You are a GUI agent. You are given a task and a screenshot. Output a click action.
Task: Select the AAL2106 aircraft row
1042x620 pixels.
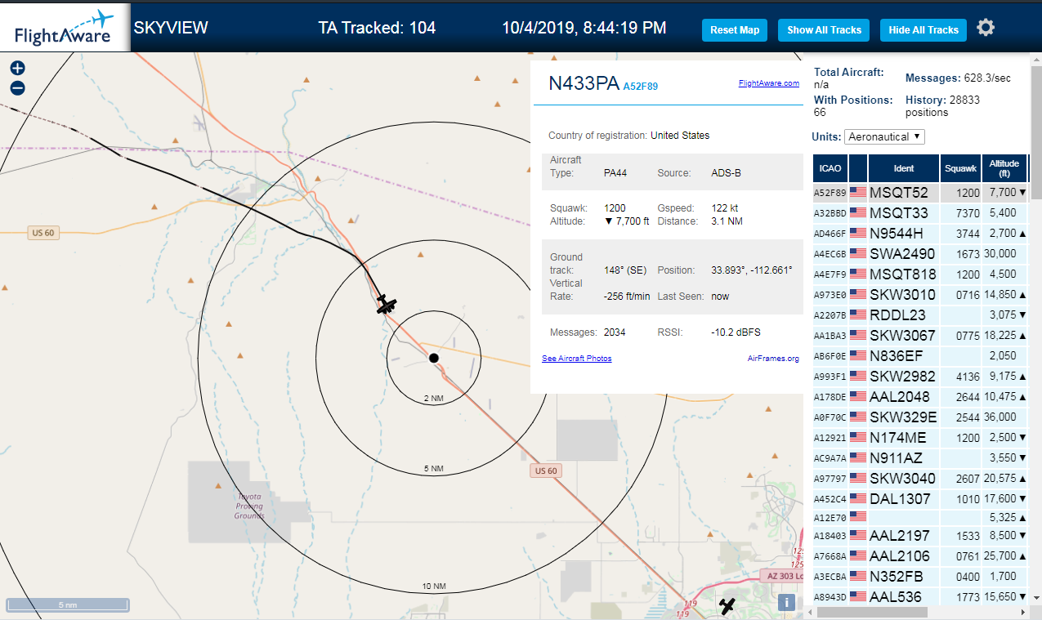tap(920, 556)
